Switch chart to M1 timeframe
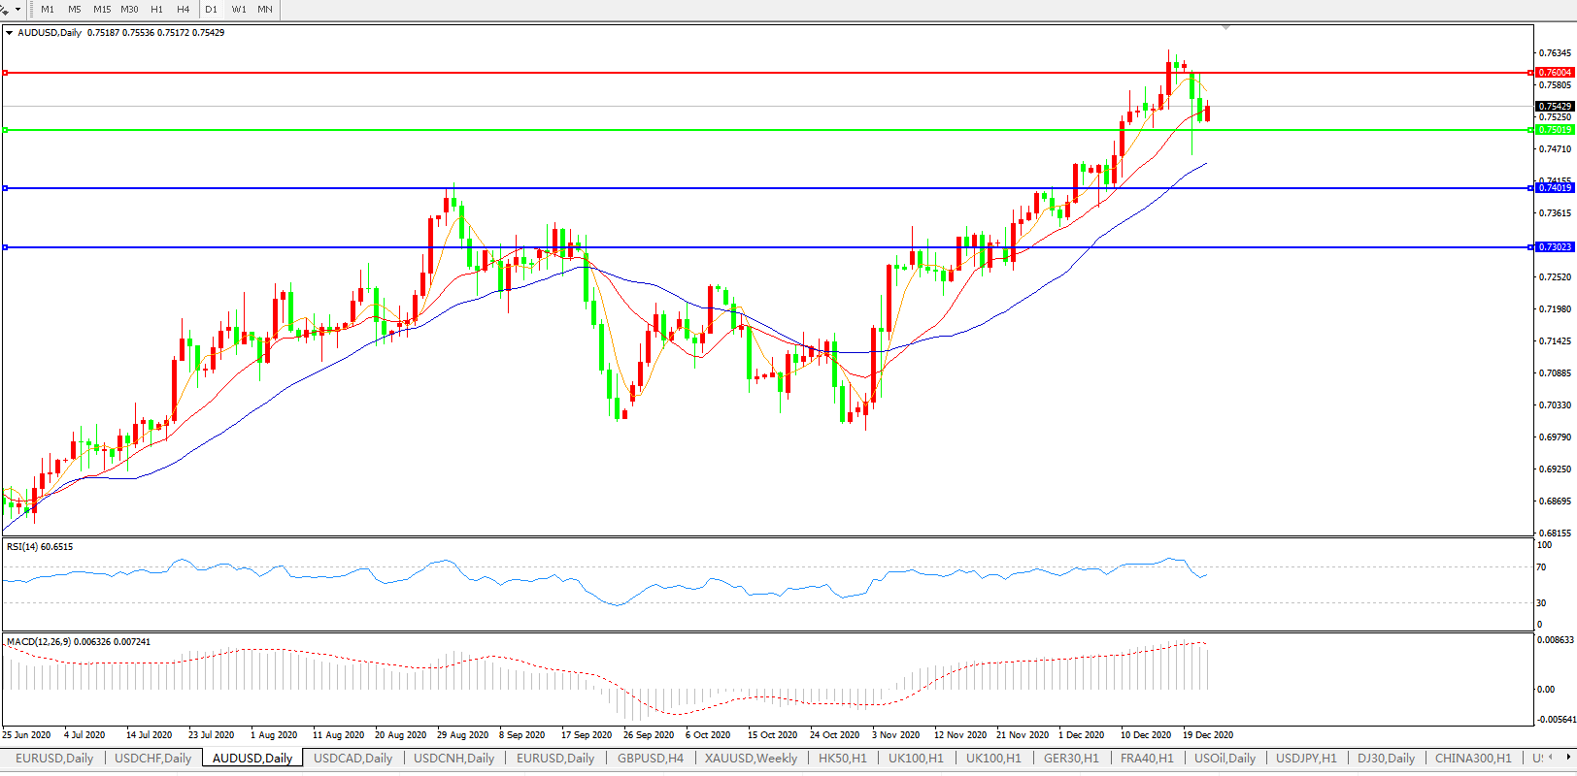This screenshot has width=1577, height=776. click(x=48, y=10)
